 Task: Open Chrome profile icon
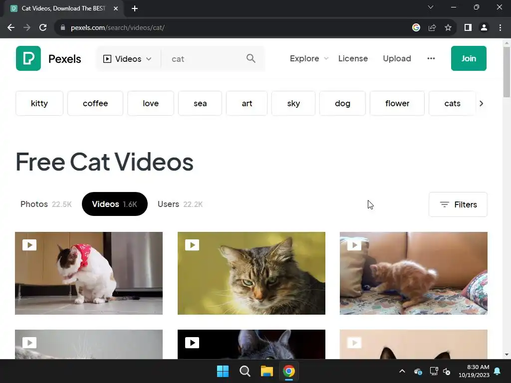click(x=484, y=28)
